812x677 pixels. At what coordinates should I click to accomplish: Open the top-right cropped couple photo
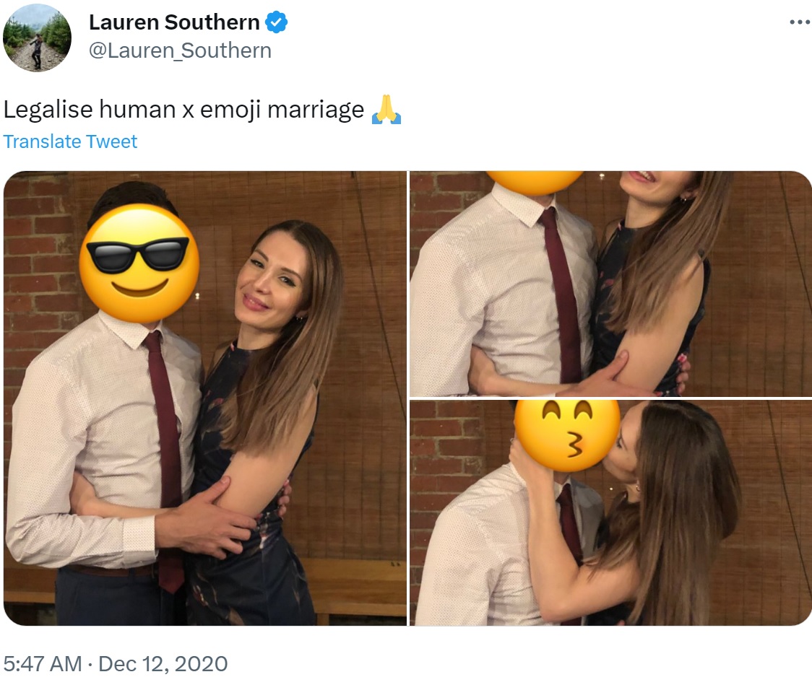click(x=610, y=284)
